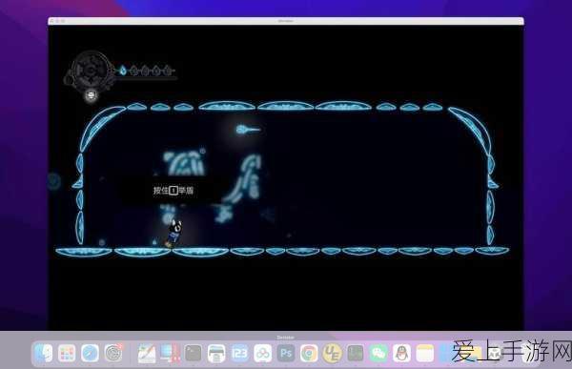Launch Photoshop from the dock
This screenshot has width=572, height=369.
click(x=286, y=353)
